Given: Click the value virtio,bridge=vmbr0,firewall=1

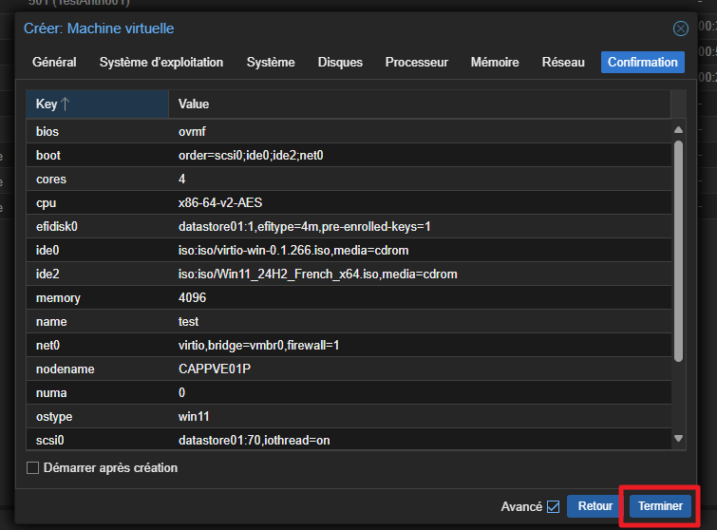Looking at the screenshot, I should pyautogui.click(x=259, y=346).
